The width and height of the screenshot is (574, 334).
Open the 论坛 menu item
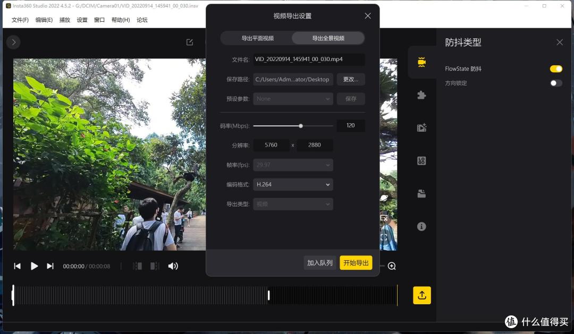(142, 20)
